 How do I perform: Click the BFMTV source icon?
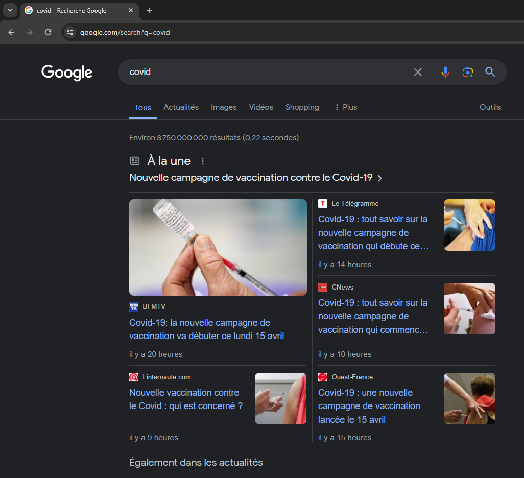tap(134, 307)
